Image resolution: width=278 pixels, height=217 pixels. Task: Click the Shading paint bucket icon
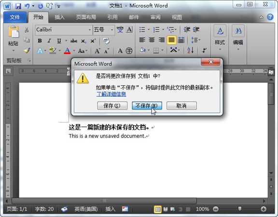pos(143,51)
